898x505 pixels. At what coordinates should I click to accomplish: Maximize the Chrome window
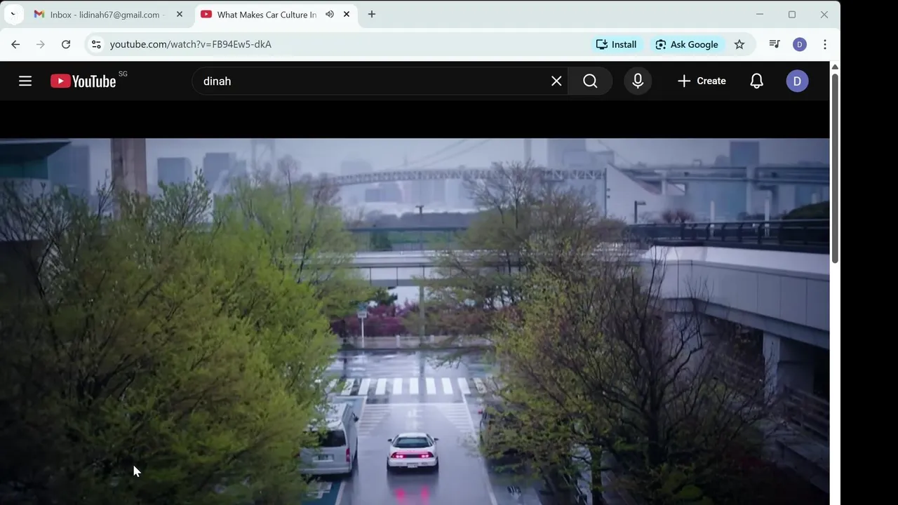point(792,15)
